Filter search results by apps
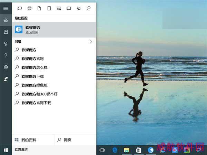 [x=20, y=8]
